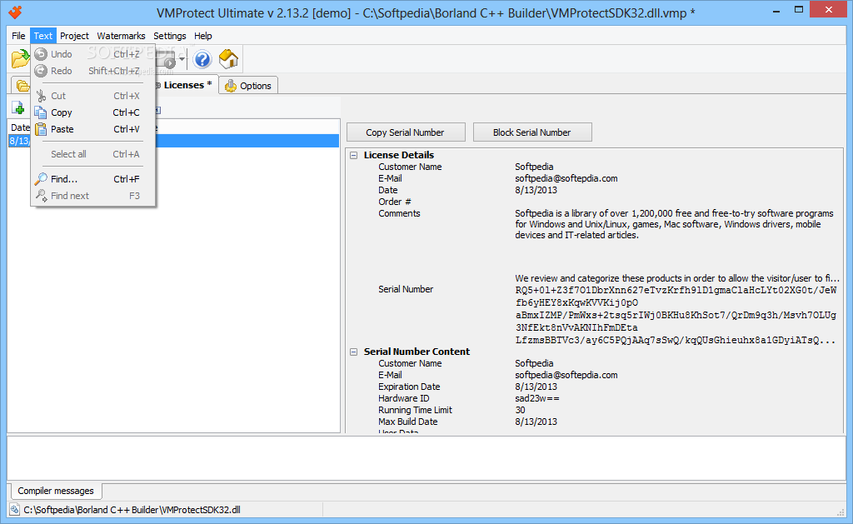Open the File menu
The width and height of the screenshot is (853, 524).
coord(18,36)
